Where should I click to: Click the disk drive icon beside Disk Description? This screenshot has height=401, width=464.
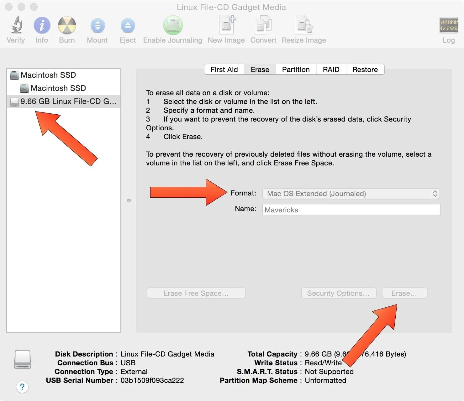click(x=23, y=359)
